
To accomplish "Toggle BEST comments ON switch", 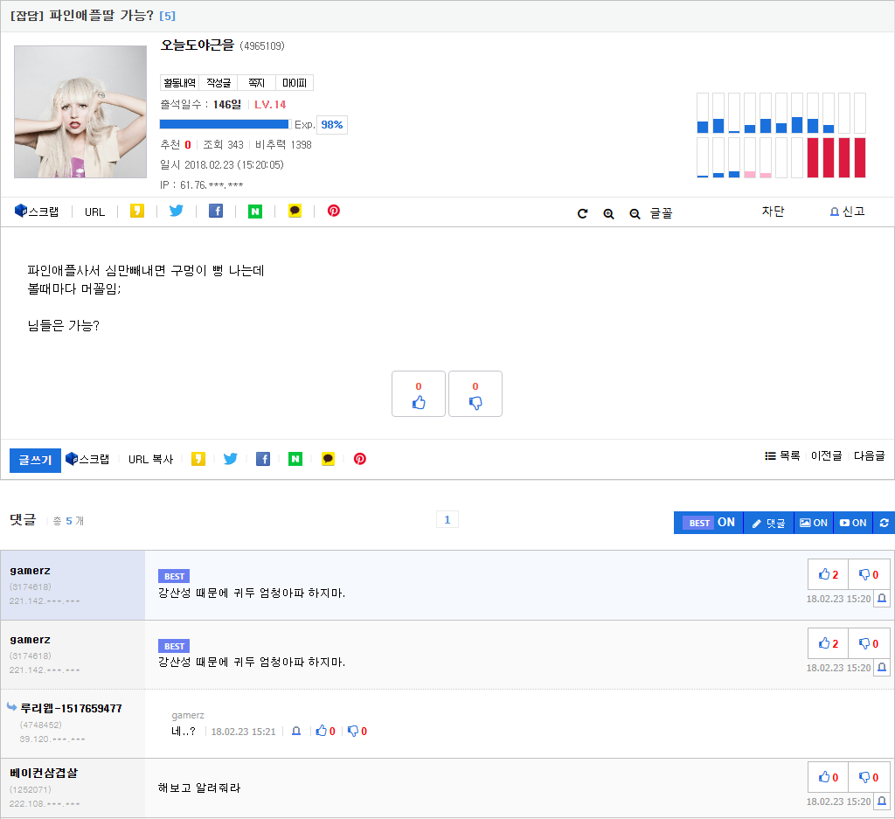I will 709,523.
